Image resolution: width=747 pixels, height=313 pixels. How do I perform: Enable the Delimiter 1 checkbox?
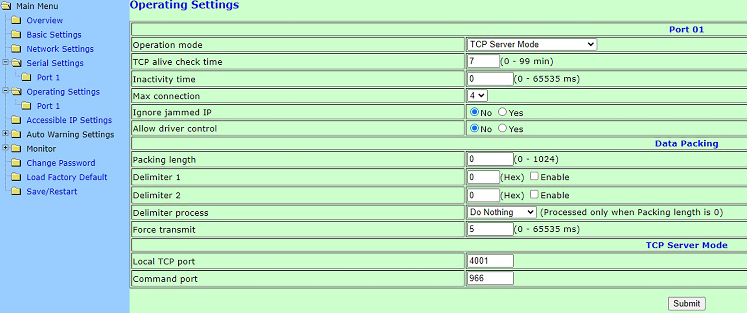click(534, 176)
